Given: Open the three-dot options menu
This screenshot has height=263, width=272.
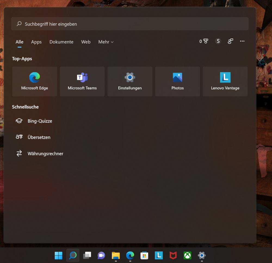Looking at the screenshot, I should [x=242, y=41].
